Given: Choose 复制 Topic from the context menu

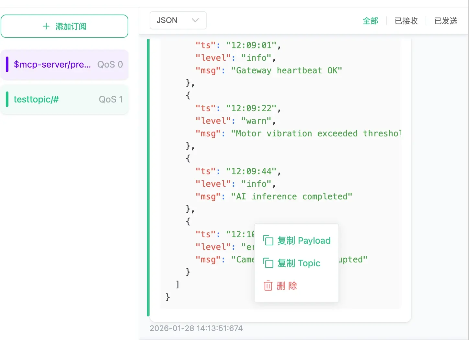Looking at the screenshot, I should point(299,263).
